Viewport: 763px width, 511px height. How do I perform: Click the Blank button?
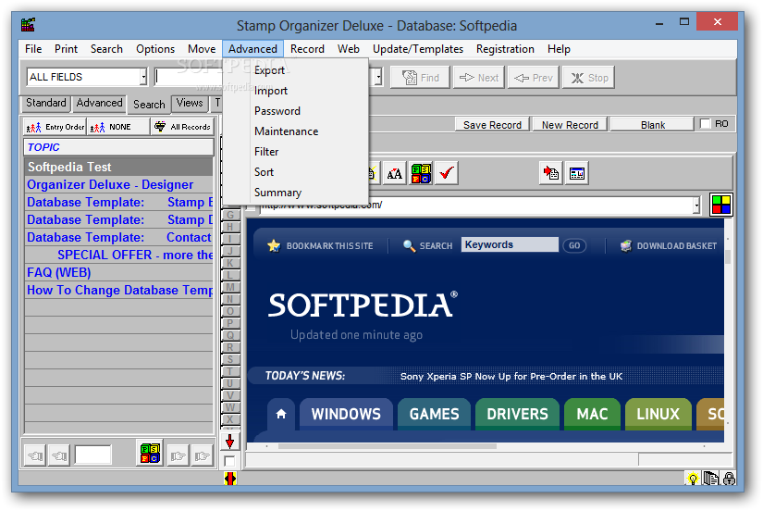coord(653,125)
